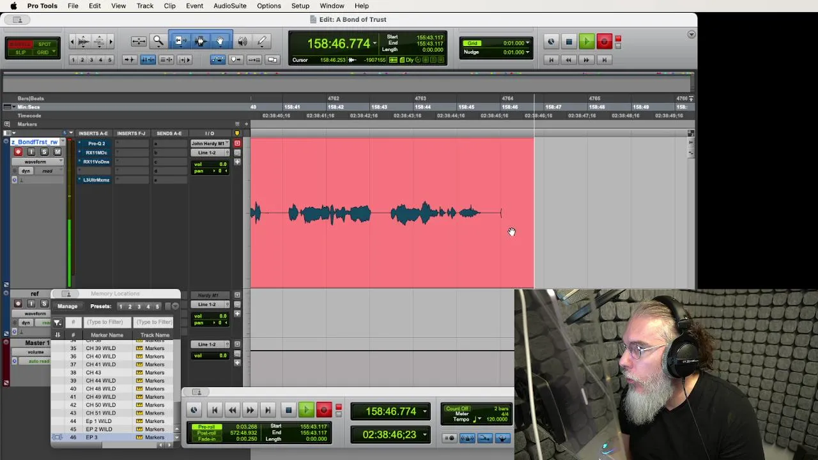
Task: Open Nudge value dropdown
Action: [x=528, y=52]
